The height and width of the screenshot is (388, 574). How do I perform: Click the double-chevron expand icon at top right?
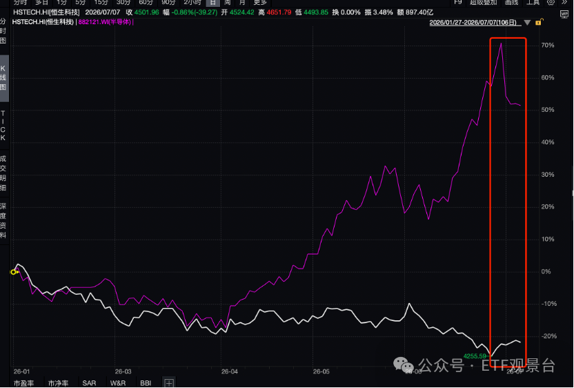click(565, 2)
